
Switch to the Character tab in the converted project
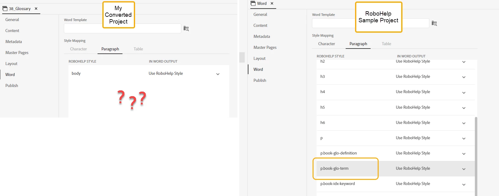(79, 49)
